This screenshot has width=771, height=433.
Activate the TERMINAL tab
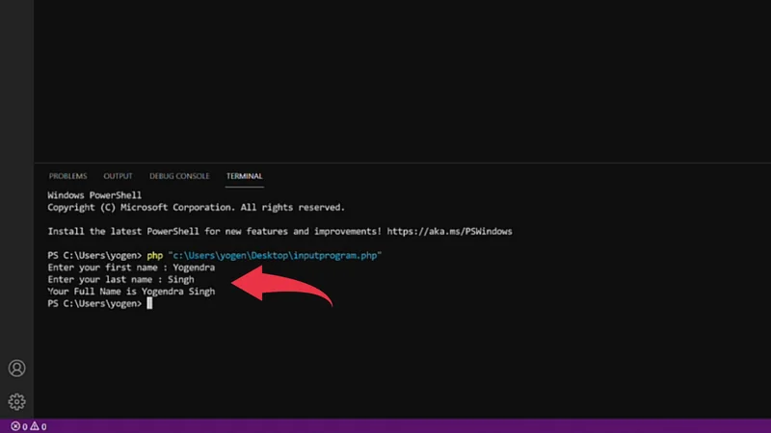(244, 176)
